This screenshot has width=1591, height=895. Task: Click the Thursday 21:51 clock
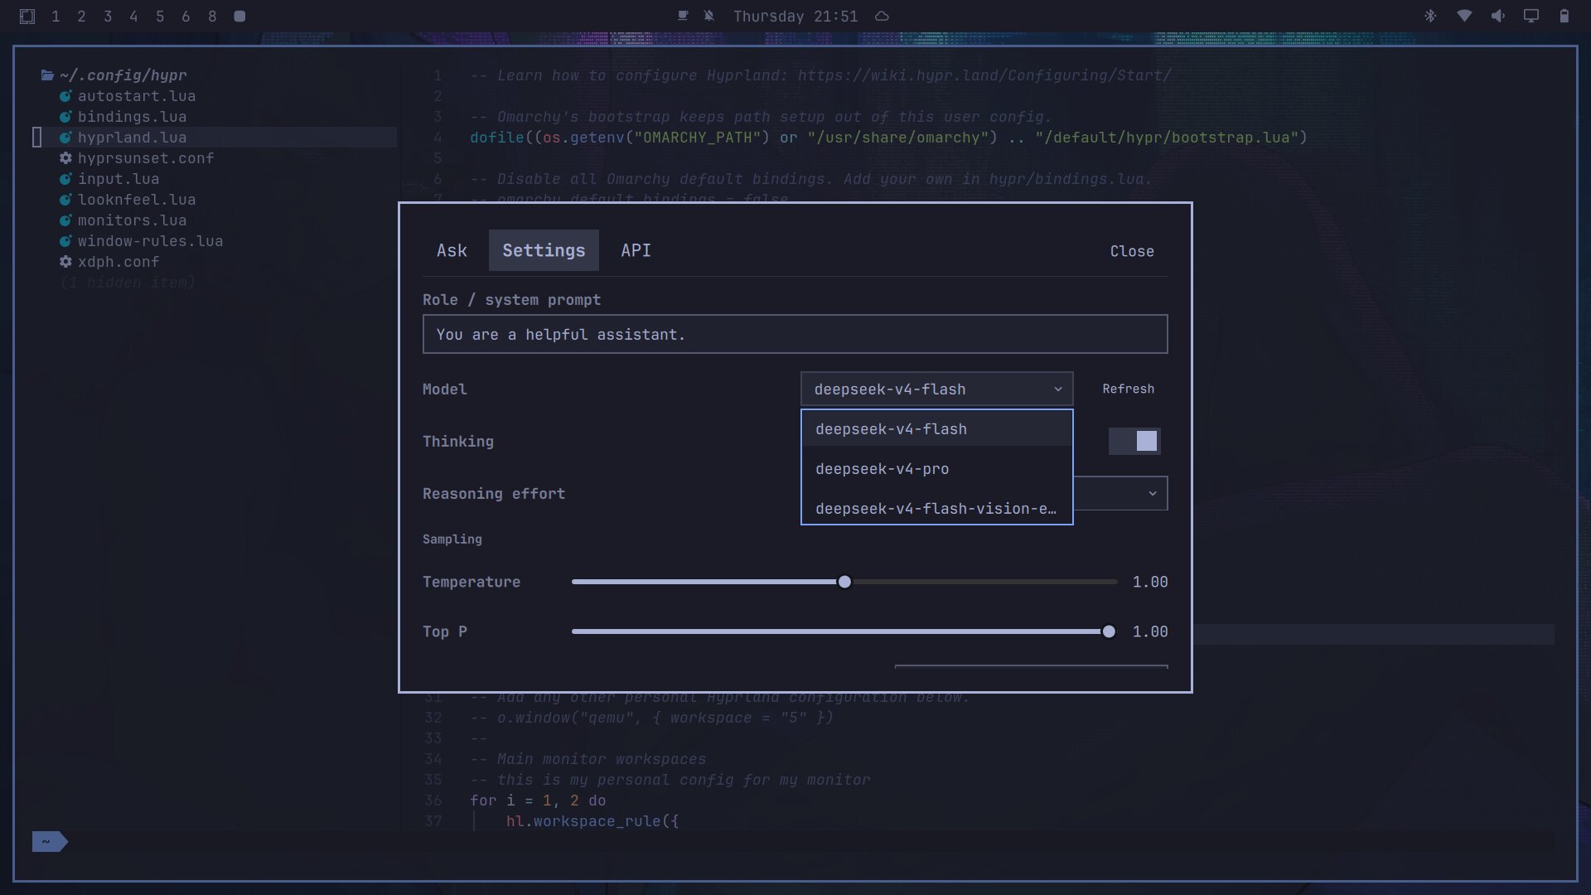tap(795, 16)
